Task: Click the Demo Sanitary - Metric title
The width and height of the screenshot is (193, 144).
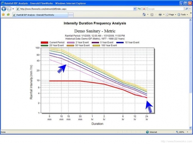Action: pos(95,31)
